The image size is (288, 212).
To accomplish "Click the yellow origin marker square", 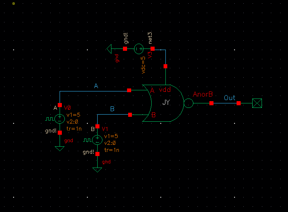I will [13, 3].
